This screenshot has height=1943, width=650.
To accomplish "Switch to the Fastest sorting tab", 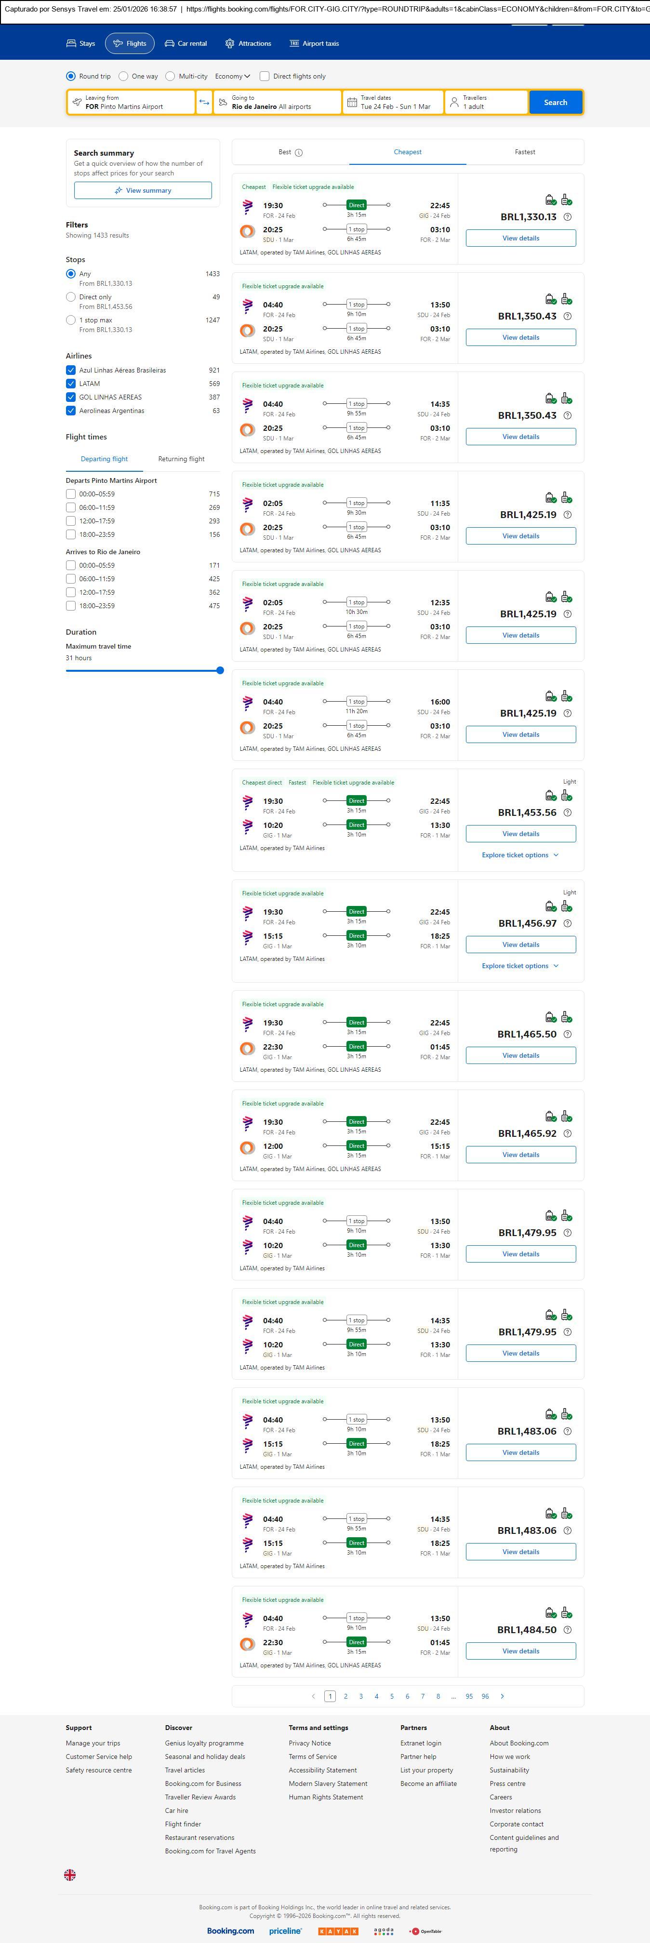I will (525, 152).
